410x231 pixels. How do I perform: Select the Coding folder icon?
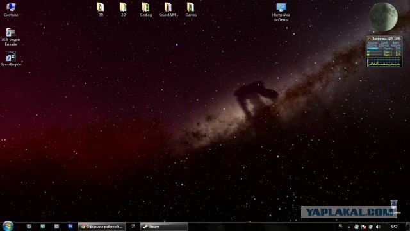click(145, 10)
